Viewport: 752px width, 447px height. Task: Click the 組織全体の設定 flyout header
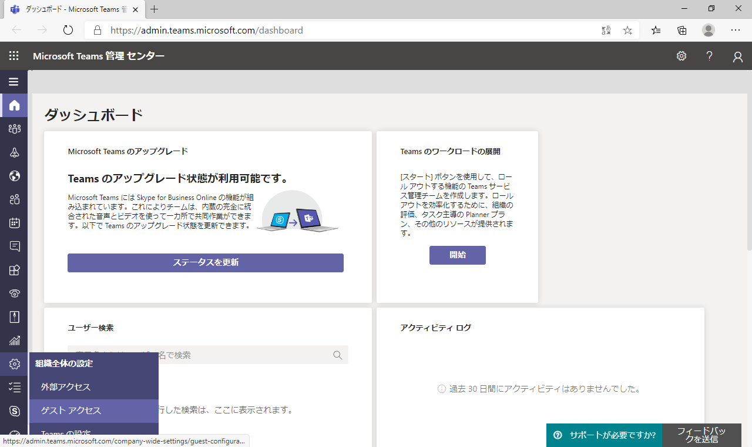[64, 363]
